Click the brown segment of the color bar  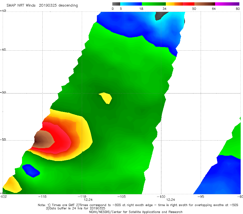205,4
